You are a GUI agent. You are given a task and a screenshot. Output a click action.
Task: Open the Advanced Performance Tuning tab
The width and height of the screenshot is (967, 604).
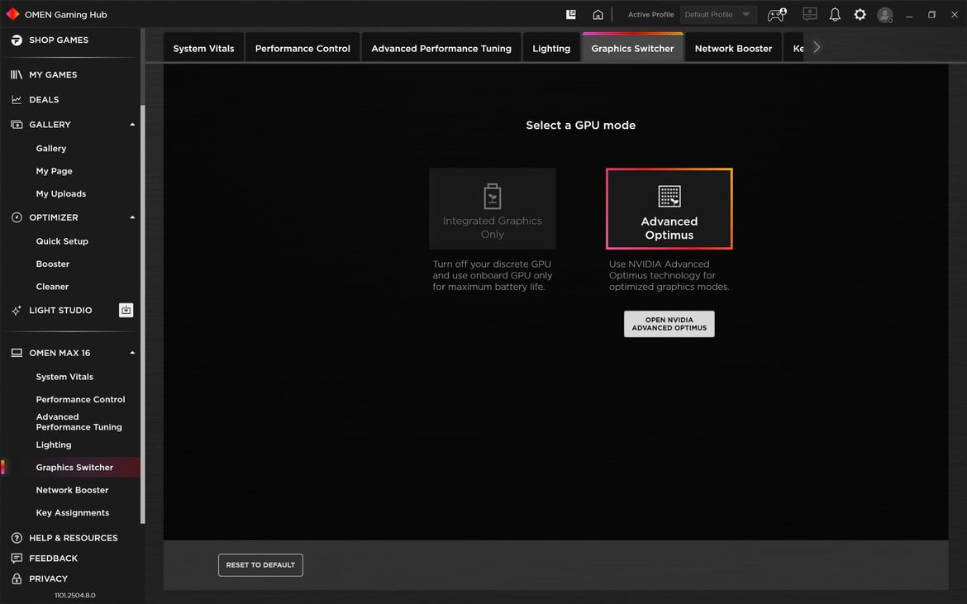(441, 48)
